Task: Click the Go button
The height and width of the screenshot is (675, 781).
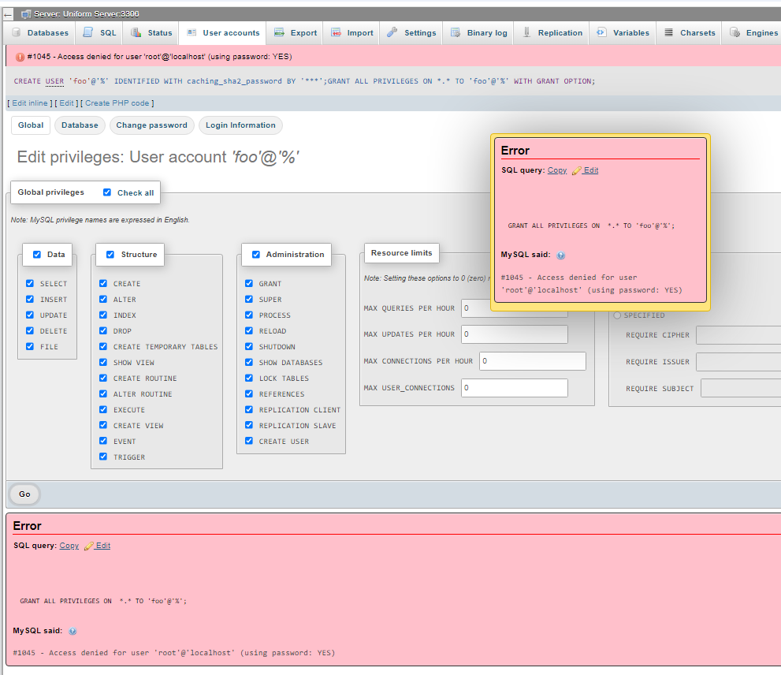Action: click(24, 494)
